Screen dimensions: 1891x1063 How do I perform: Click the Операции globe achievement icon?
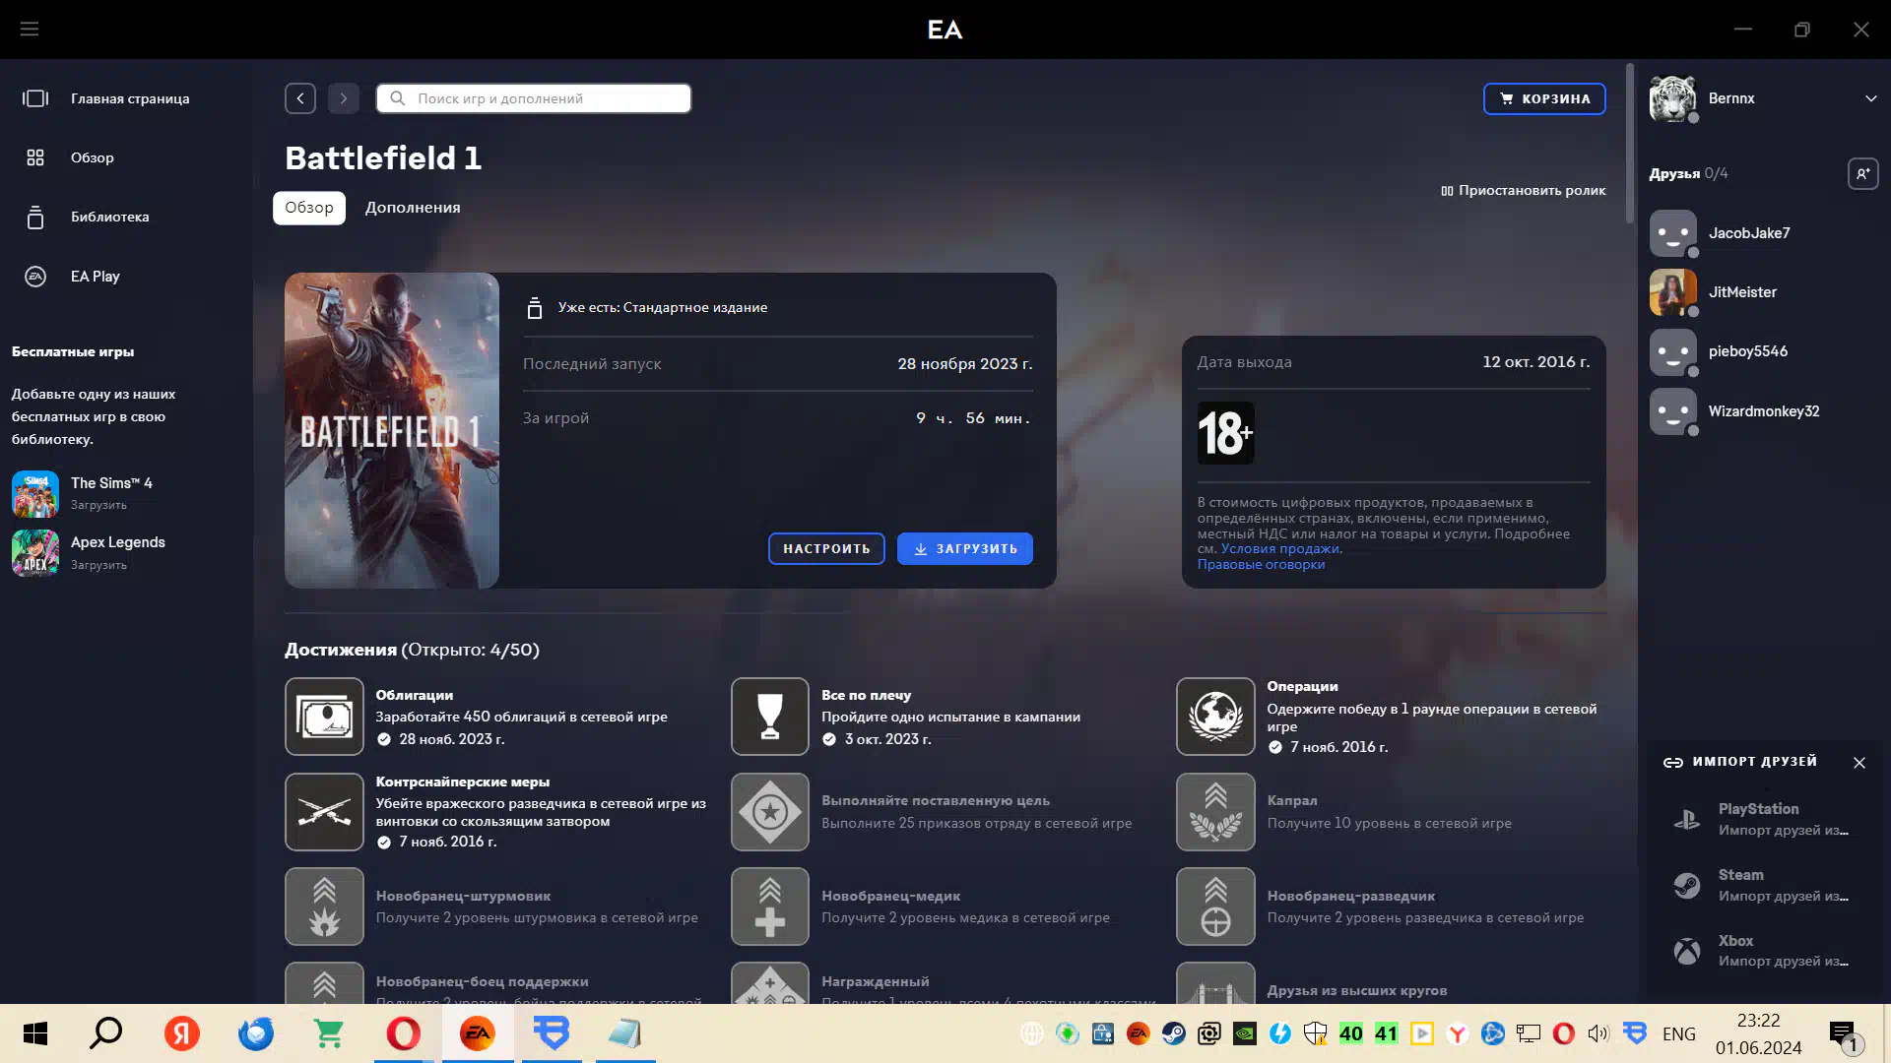point(1215,717)
